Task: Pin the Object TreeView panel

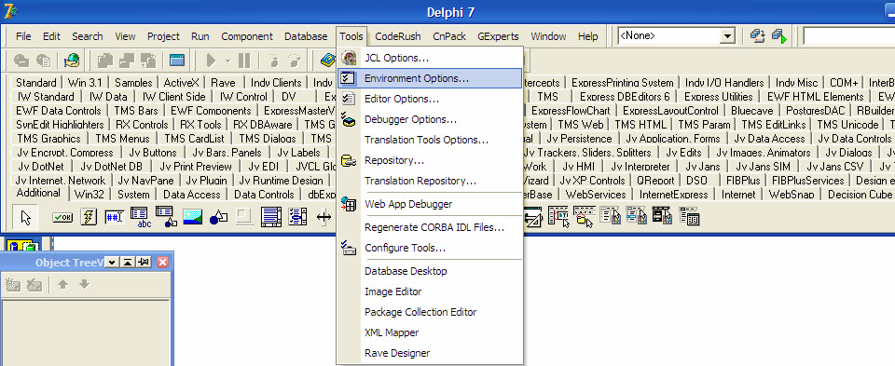Action: [144, 263]
